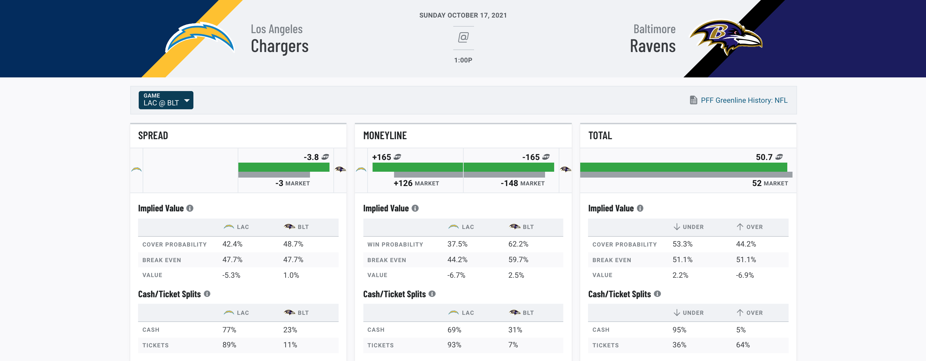Click Ravens icon in Spread Implied Value header
926x361 pixels.
[289, 227]
